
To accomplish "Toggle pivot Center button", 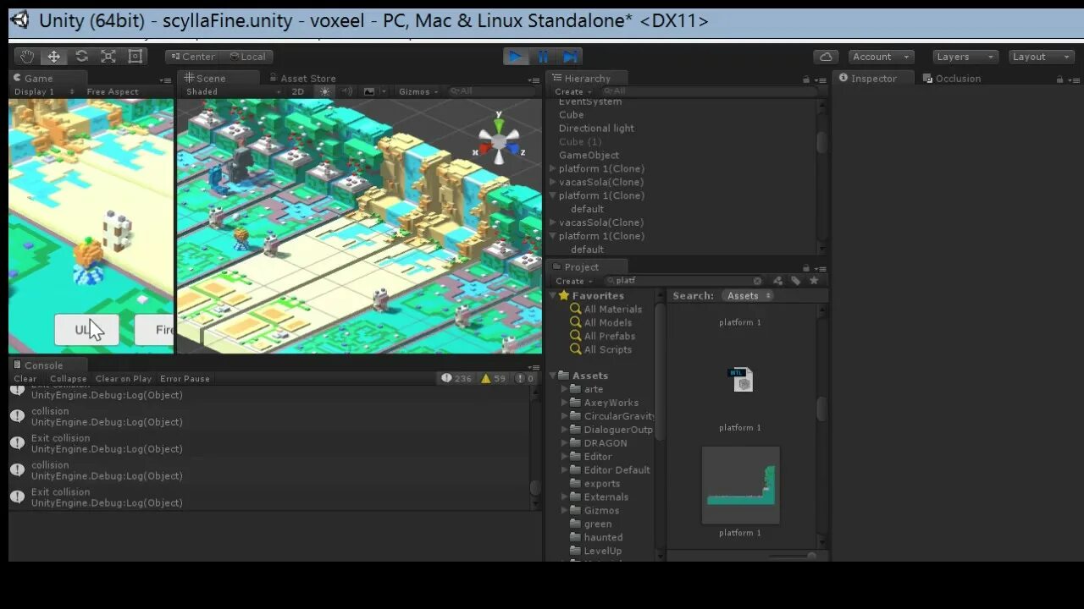I will click(192, 57).
